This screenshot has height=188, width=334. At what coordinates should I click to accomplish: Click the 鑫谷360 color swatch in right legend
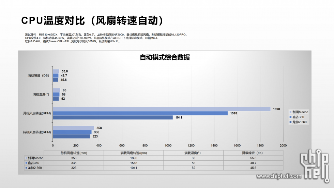pyautogui.click(x=290, y=117)
